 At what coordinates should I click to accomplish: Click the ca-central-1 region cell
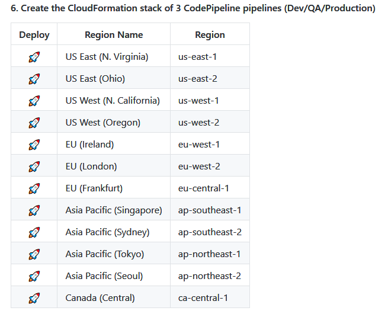pos(203,298)
